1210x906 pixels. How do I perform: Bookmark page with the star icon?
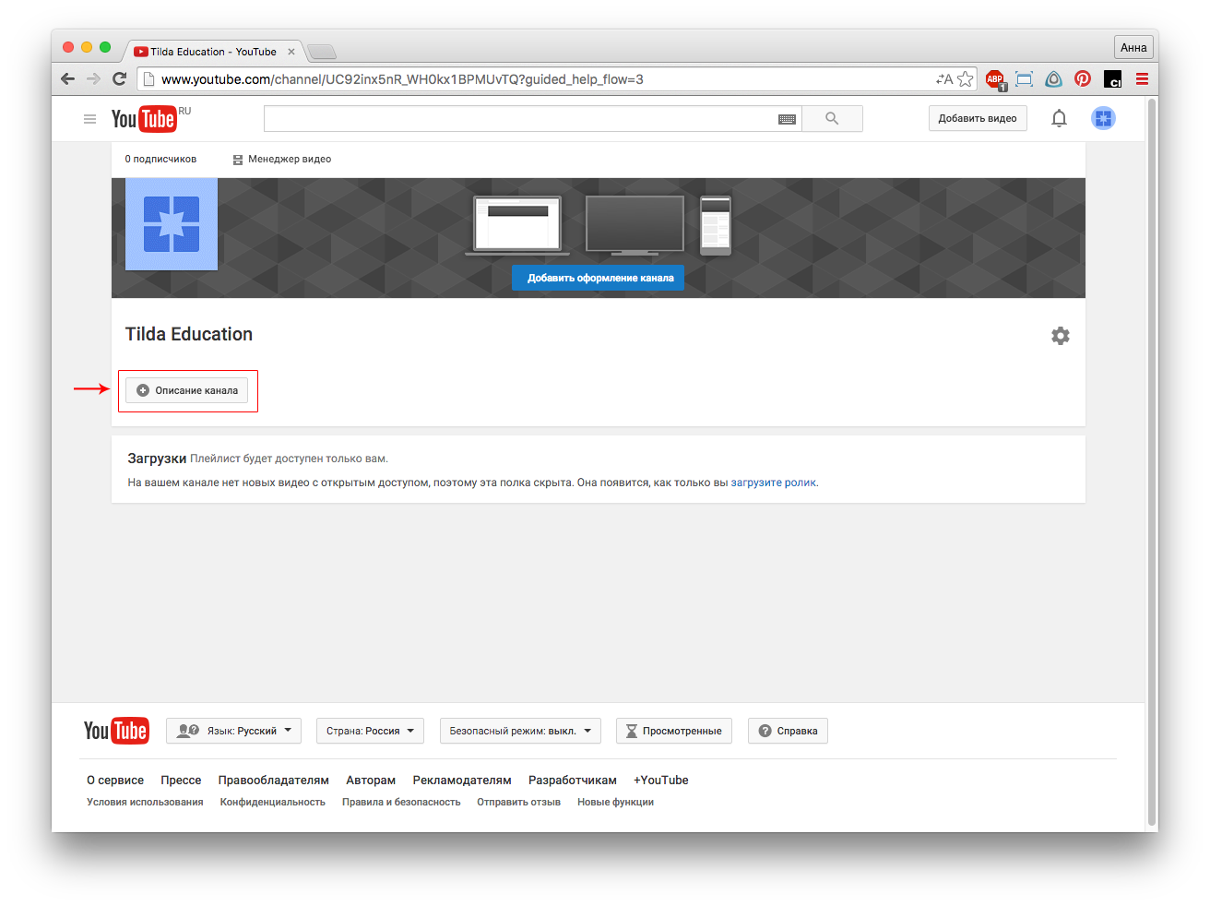click(966, 79)
